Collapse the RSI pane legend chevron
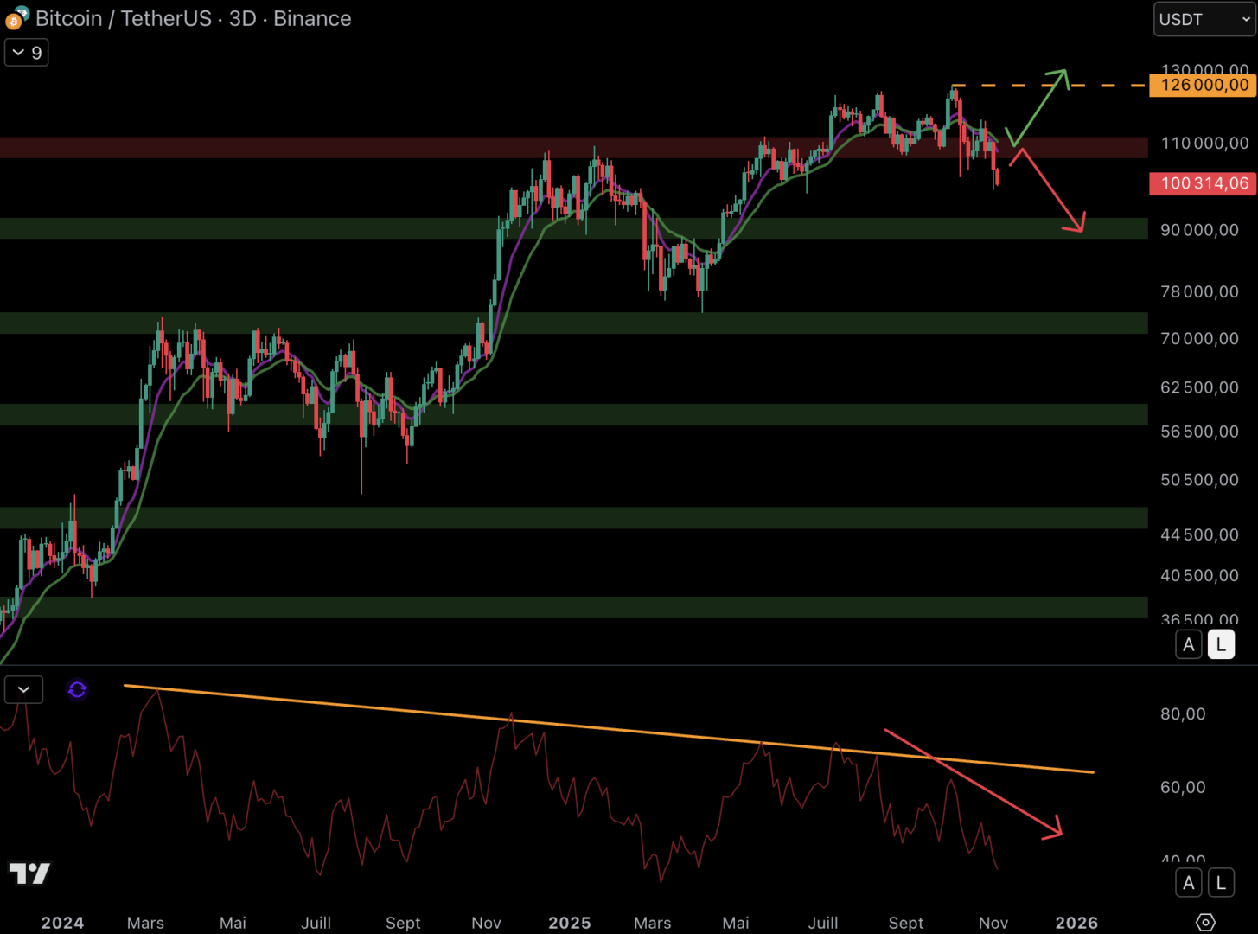The width and height of the screenshot is (1258, 934). click(x=23, y=689)
